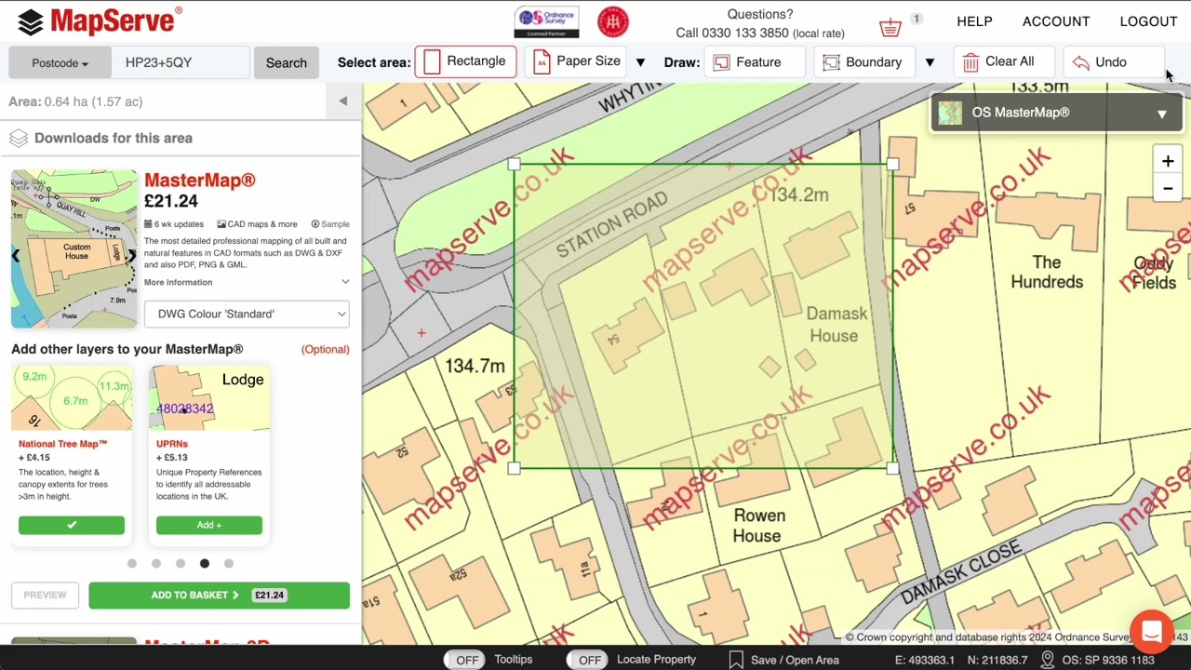Select the Feature draw tool
The image size is (1191, 670).
pos(756,61)
